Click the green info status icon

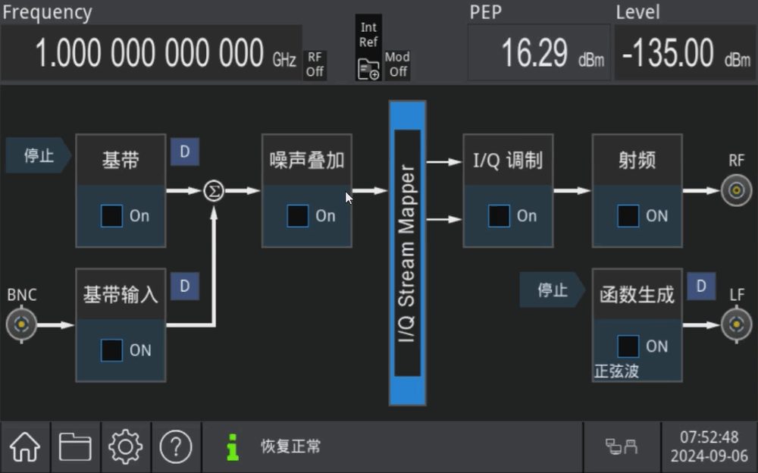pyautogui.click(x=233, y=447)
